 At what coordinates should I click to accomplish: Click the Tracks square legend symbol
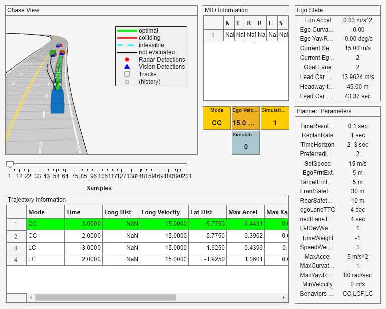click(x=127, y=74)
